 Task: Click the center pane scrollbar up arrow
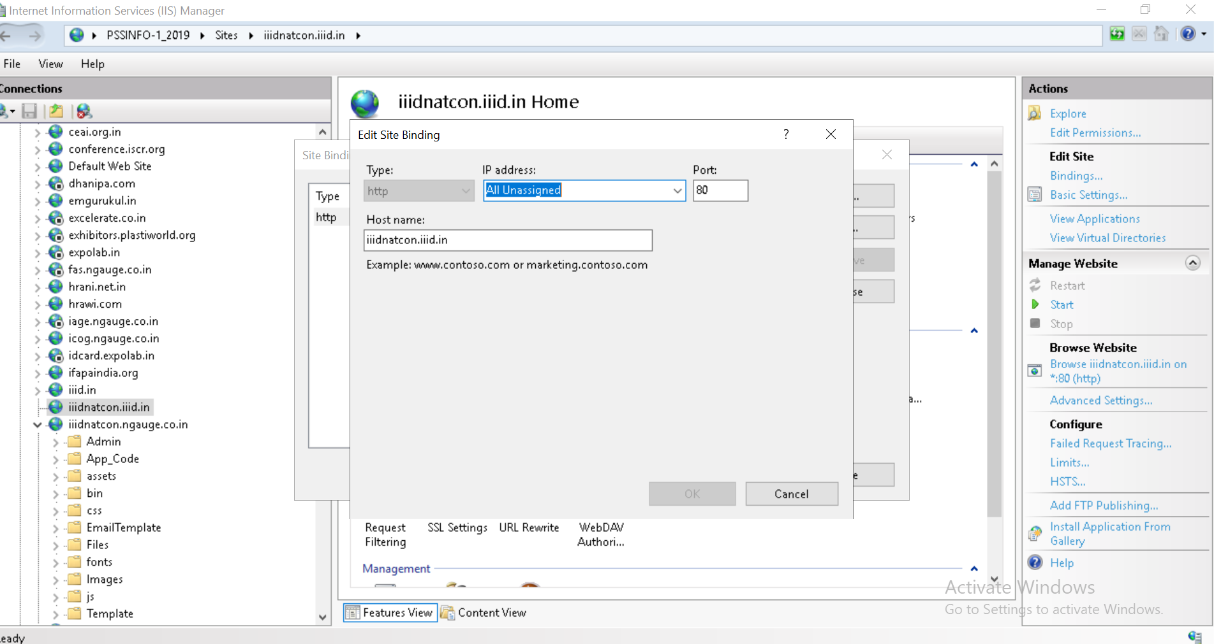994,164
